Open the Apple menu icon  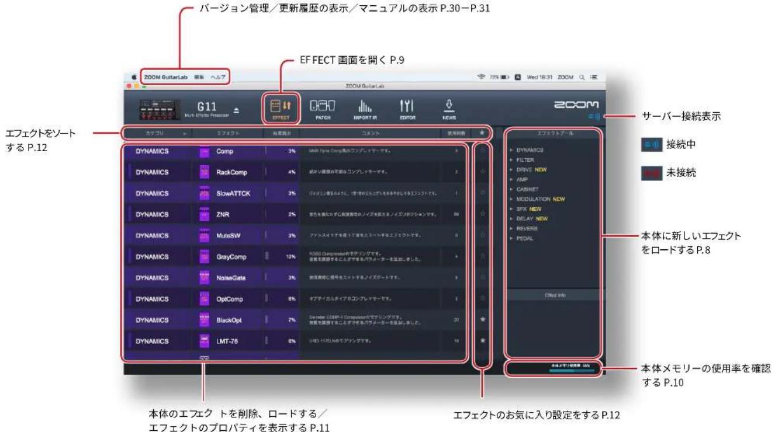133,77
